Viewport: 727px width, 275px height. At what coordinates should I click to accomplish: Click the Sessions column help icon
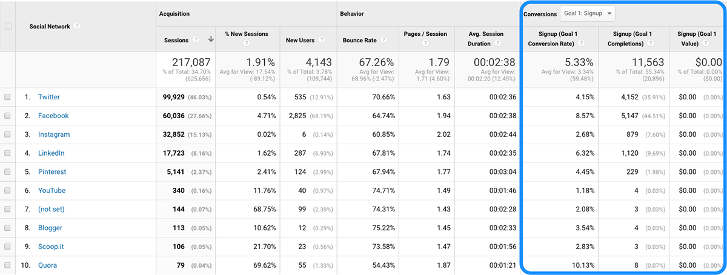point(196,40)
